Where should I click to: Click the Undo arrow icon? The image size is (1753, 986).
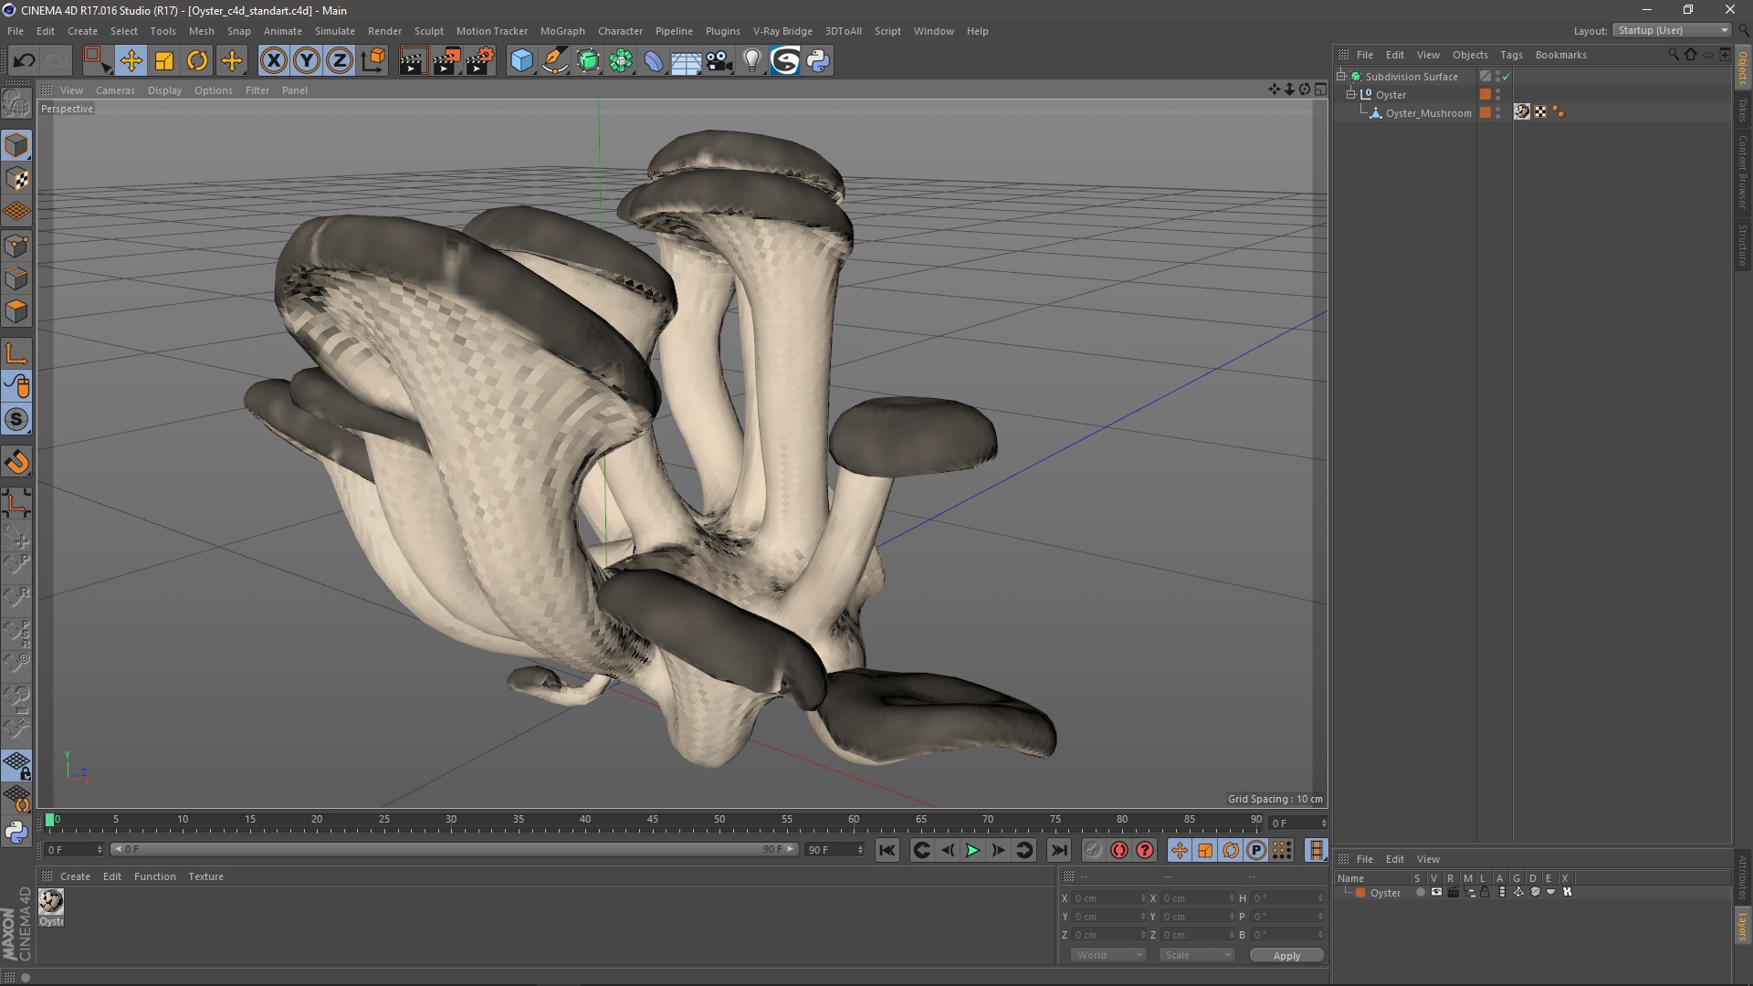click(25, 61)
